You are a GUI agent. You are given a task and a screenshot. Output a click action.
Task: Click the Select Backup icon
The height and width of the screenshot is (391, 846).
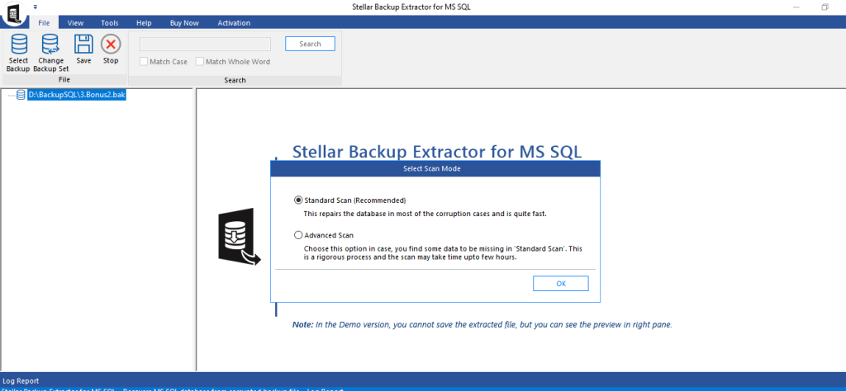18,53
